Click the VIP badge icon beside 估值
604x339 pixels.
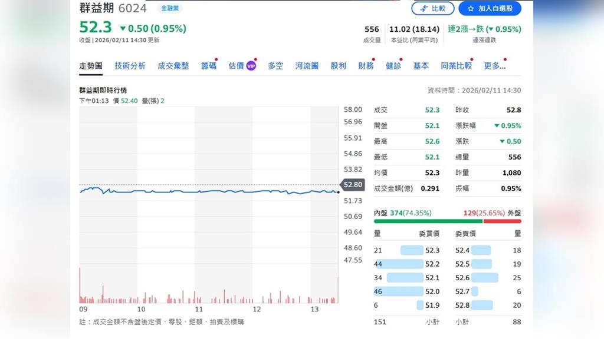tap(251, 66)
